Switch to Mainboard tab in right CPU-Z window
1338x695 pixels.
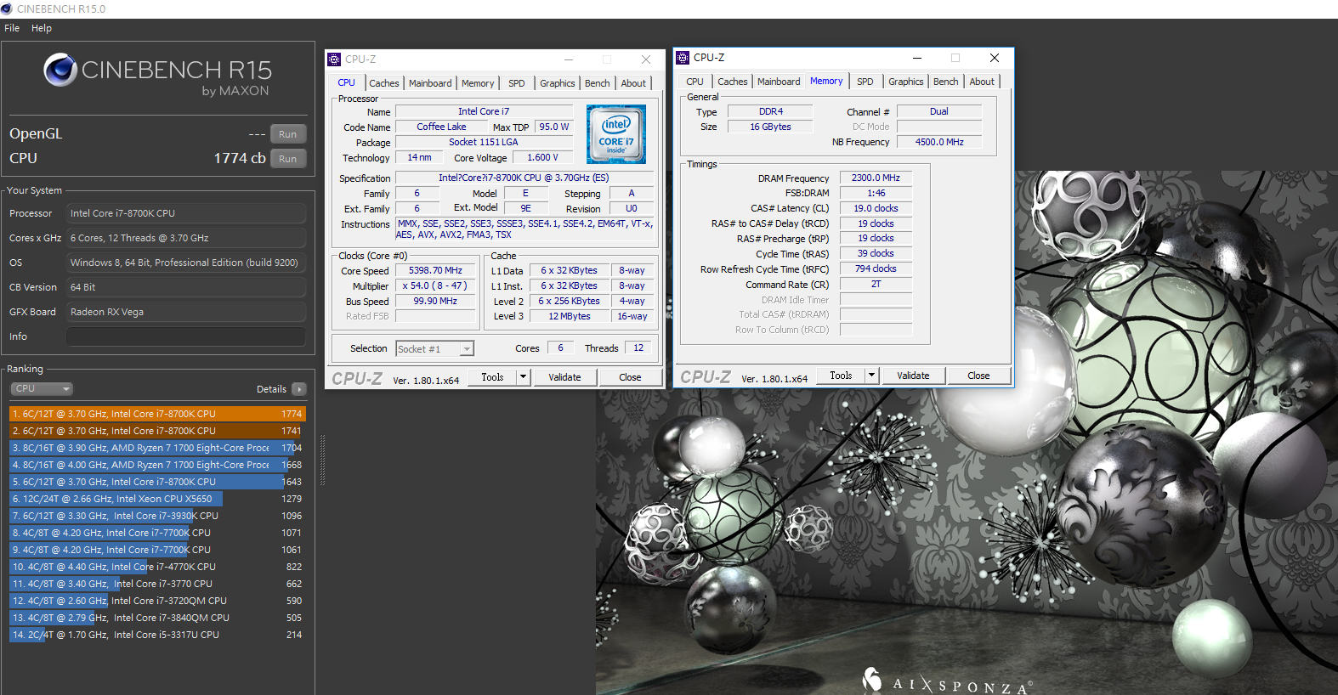(779, 82)
